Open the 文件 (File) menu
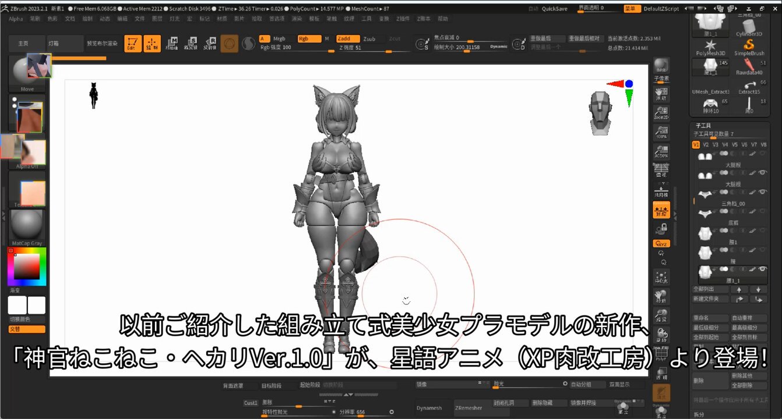 point(140,19)
